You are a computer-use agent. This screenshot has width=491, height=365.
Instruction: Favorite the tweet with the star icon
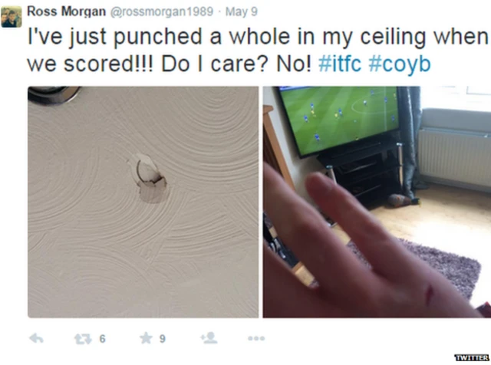pos(146,338)
